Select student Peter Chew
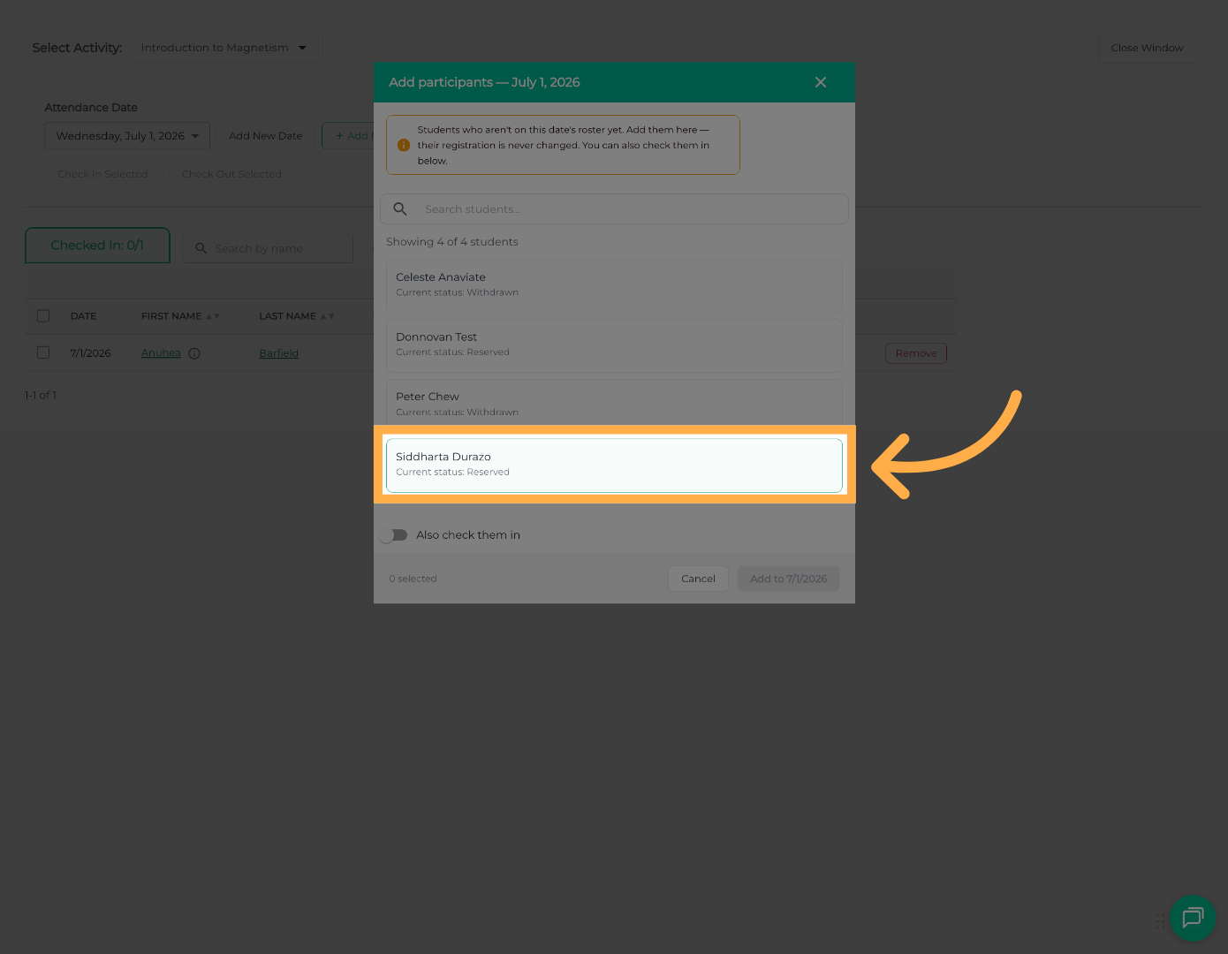The image size is (1228, 954). (x=614, y=403)
